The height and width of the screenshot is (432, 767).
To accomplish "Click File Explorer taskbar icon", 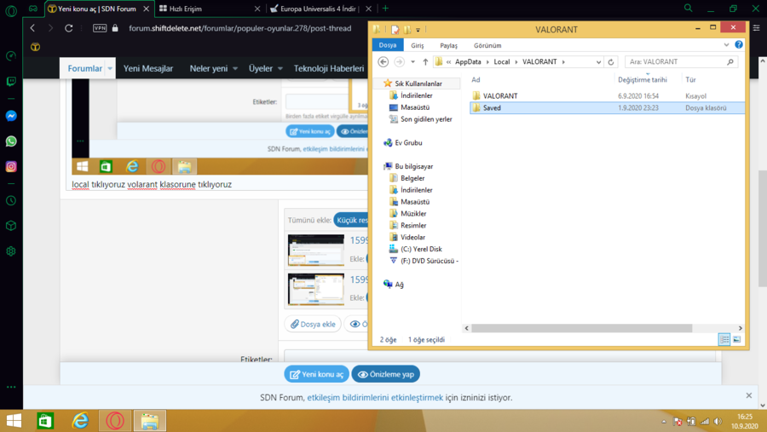I will [150, 421].
